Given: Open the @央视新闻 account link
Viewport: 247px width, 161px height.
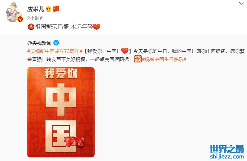Looking at the screenshot, I should click(39, 43).
